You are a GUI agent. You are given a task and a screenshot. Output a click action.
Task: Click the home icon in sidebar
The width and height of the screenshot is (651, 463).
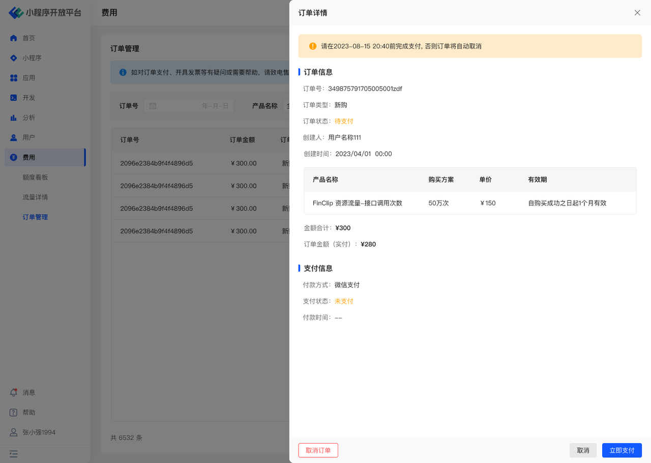[14, 38]
